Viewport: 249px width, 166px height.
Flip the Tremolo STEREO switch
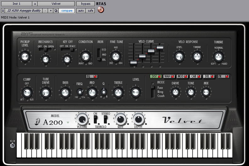(105, 119)
